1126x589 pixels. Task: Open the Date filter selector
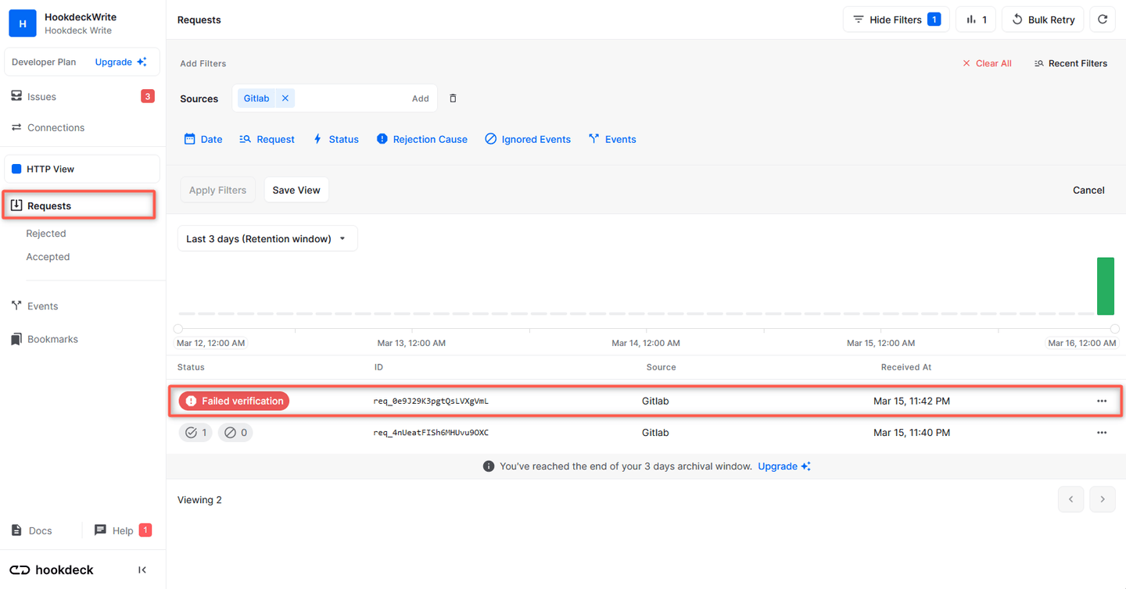[x=203, y=139]
